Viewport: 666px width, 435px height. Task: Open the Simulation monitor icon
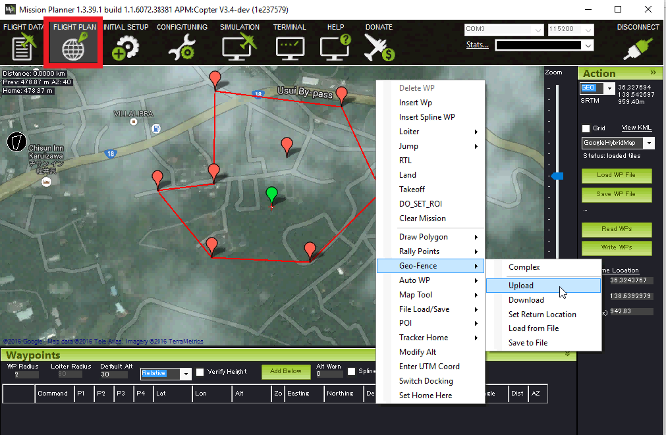[x=239, y=47]
